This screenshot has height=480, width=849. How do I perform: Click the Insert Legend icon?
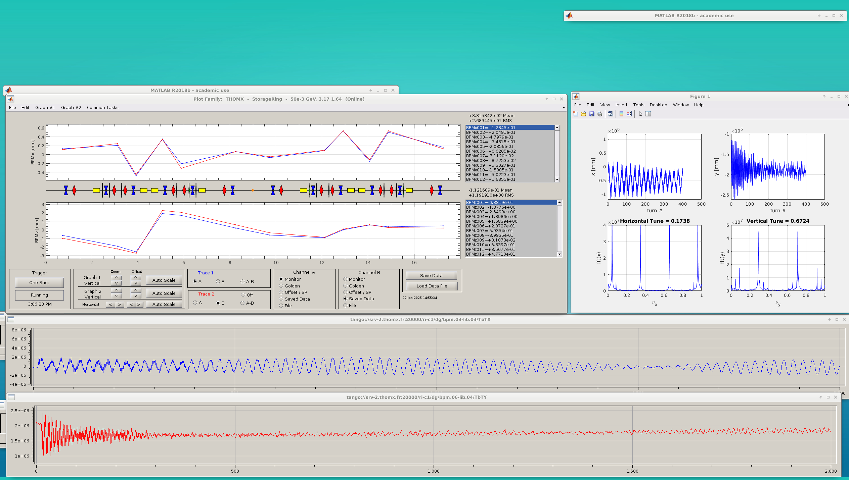(629, 114)
